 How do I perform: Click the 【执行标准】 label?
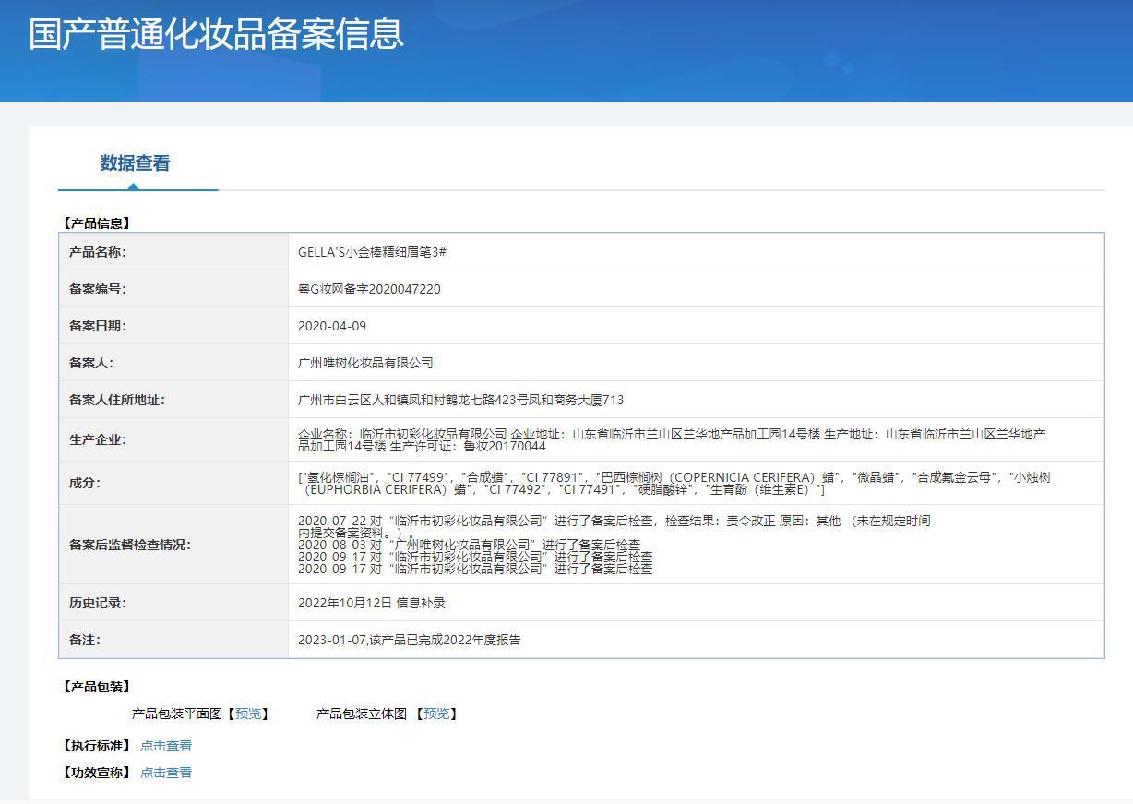tap(96, 746)
